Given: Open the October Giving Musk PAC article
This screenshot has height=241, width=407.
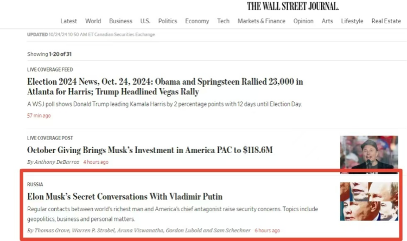Looking at the screenshot, I should (x=150, y=150).
